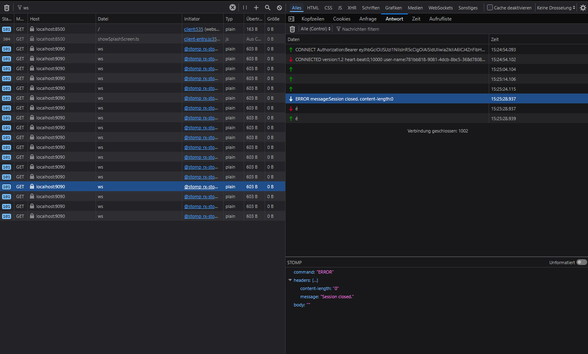Filter requests by HTML
Screen dimensions: 588x354
pyautogui.click(x=313, y=8)
